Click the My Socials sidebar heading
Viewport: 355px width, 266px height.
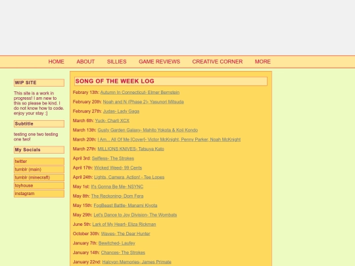[39, 150]
